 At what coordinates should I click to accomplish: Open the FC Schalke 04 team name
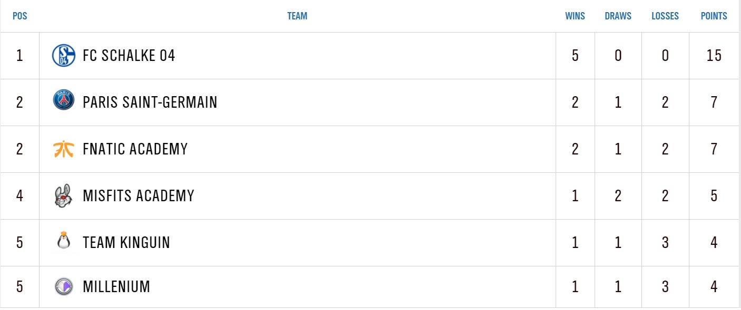click(129, 55)
